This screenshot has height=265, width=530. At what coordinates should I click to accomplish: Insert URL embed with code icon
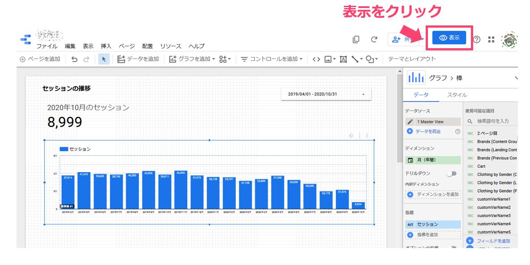316,59
